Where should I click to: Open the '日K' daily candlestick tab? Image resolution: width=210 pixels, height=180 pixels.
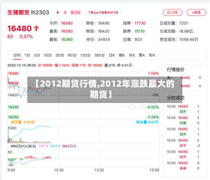click(x=112, y=55)
